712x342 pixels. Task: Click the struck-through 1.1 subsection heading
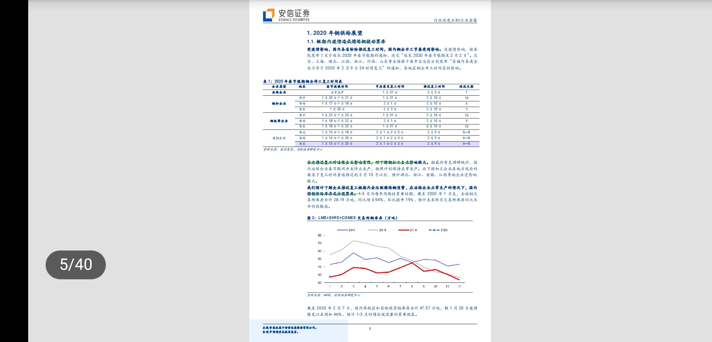346,41
